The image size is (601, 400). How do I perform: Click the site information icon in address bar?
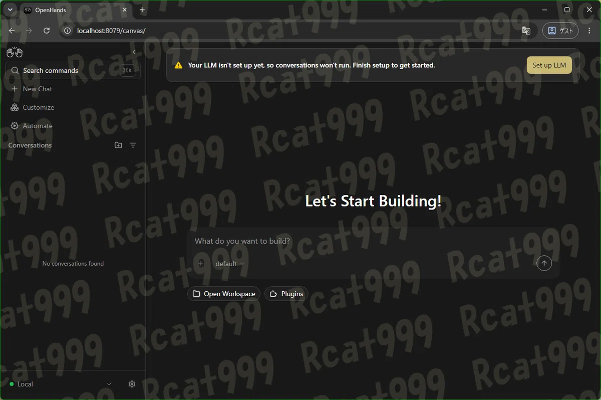click(68, 31)
